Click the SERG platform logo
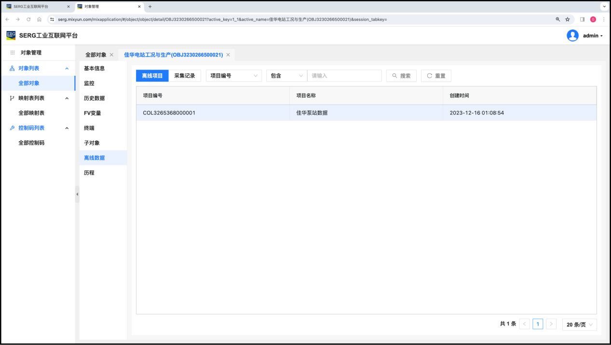 point(11,35)
